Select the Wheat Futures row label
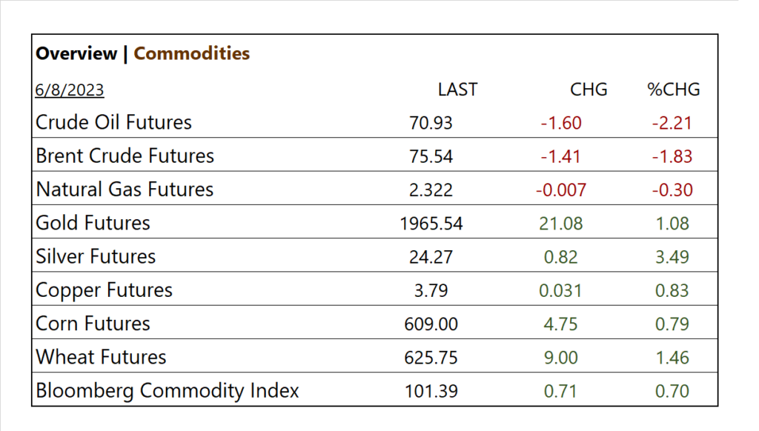759x431 pixels. [102, 358]
